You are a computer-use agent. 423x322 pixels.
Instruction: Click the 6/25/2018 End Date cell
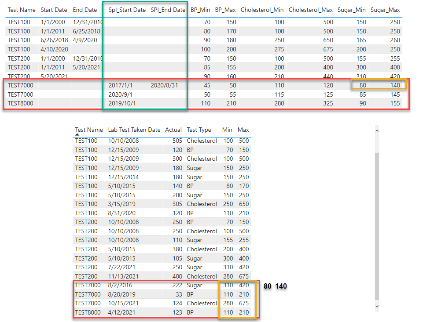coord(86,31)
